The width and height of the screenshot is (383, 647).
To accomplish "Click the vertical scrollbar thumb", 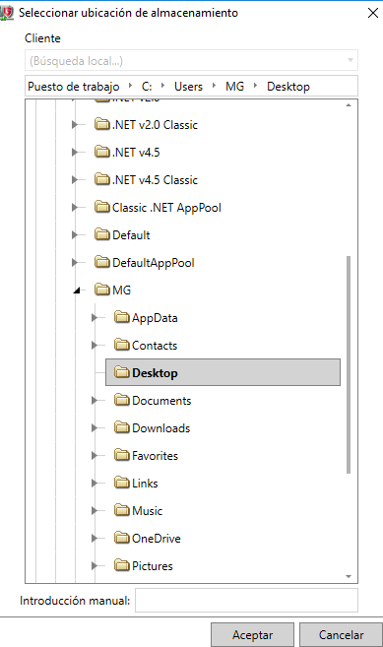I will tap(349, 364).
